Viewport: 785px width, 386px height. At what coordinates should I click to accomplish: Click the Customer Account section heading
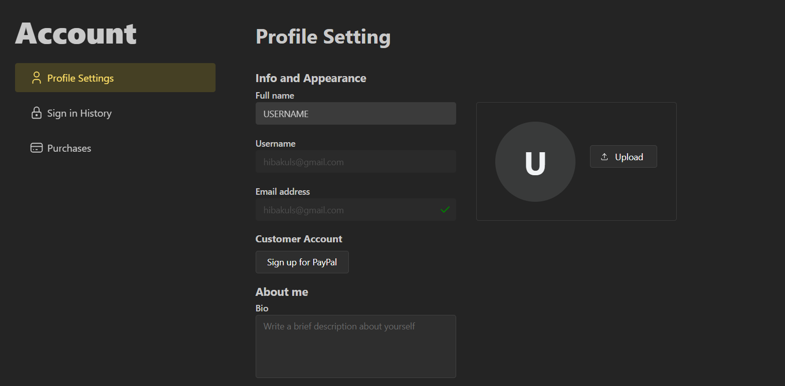[299, 239]
